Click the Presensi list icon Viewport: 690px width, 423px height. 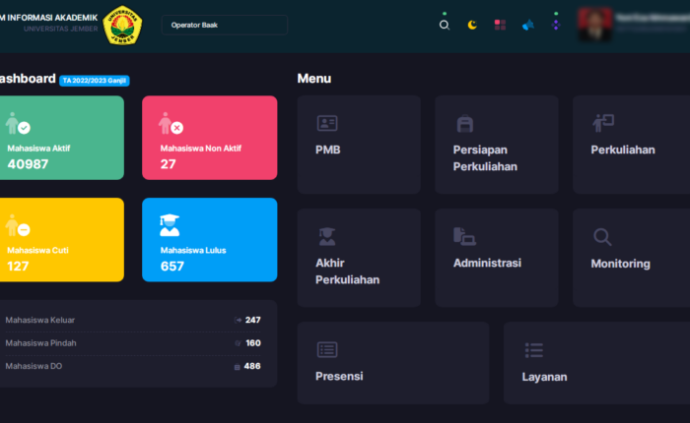click(327, 349)
